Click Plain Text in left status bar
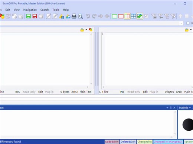The height and width of the screenshot is (144, 193). point(85,92)
